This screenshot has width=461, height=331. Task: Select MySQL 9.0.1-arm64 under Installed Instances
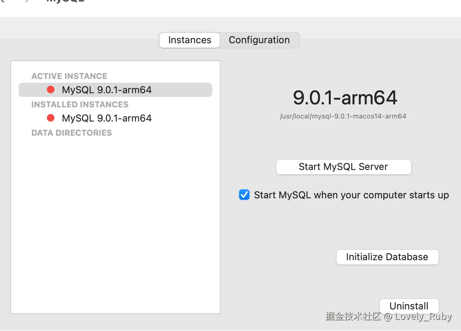coord(107,118)
